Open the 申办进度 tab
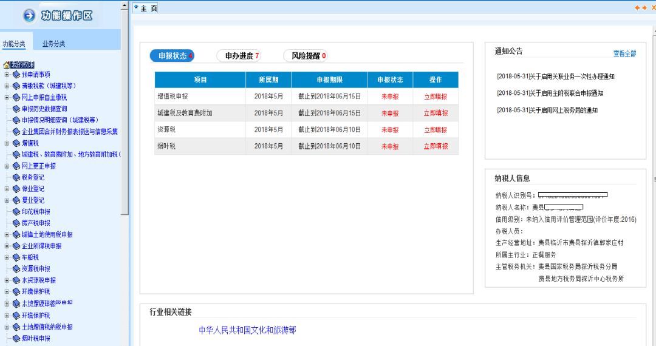This screenshot has width=656, height=346. tap(242, 56)
